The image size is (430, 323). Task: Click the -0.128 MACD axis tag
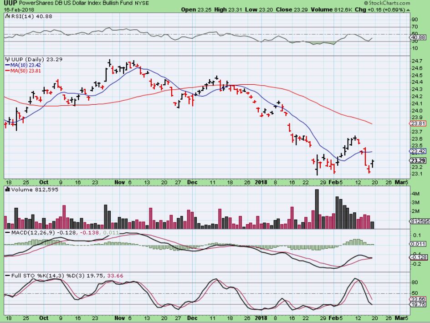[x=418, y=257]
